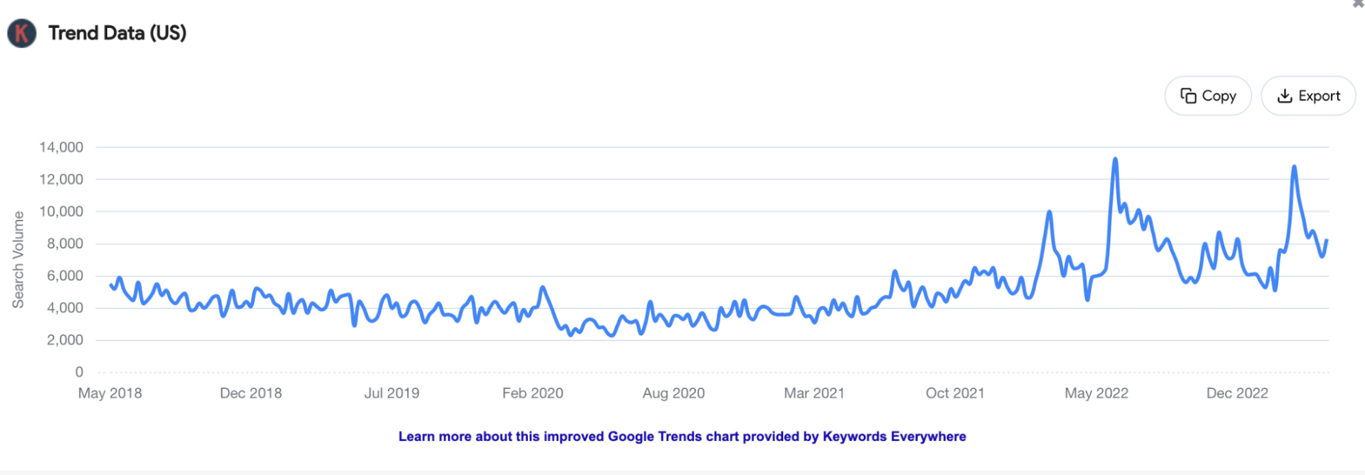Export the trend data

[x=1308, y=96]
